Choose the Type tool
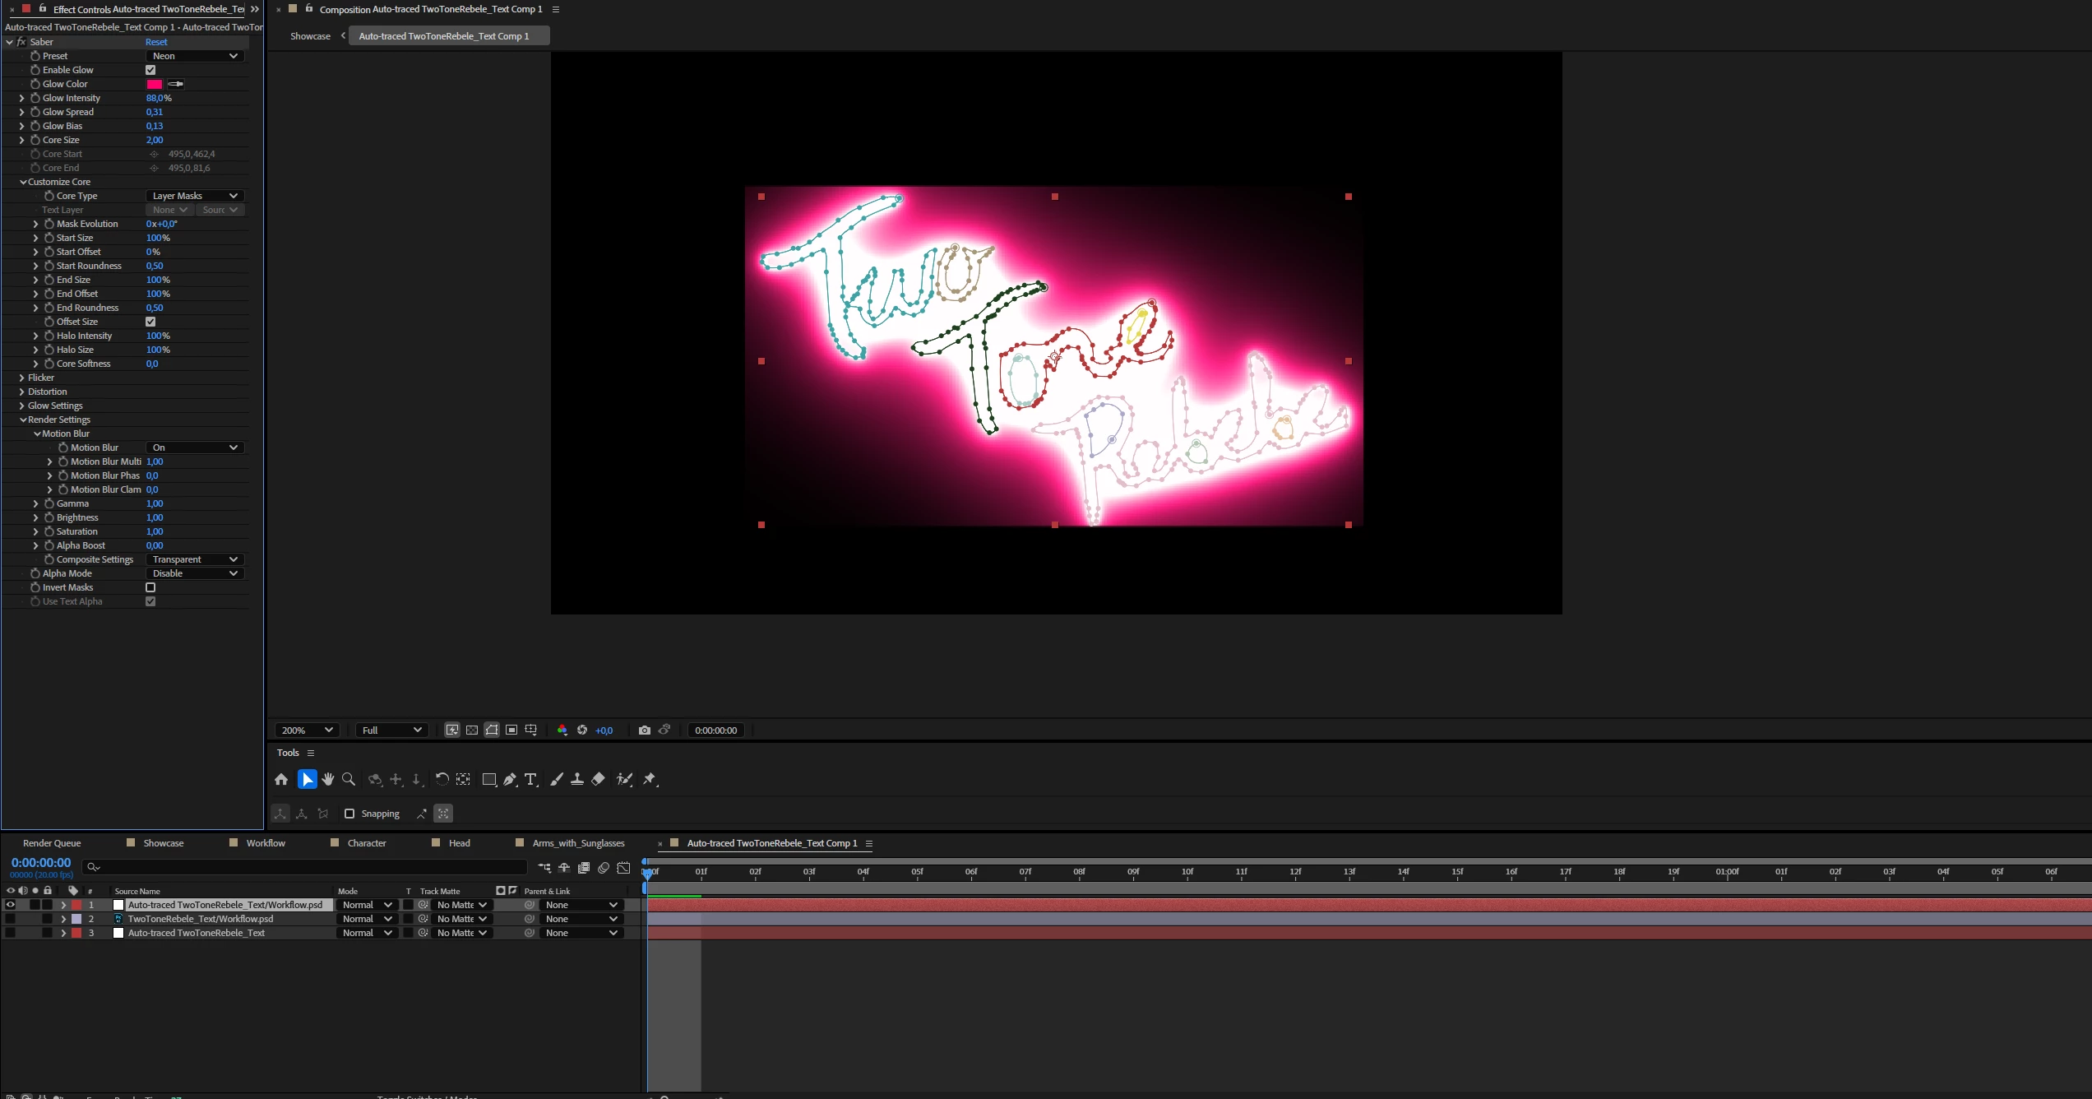Screen dimensions: 2092x1099 pyautogui.click(x=530, y=779)
